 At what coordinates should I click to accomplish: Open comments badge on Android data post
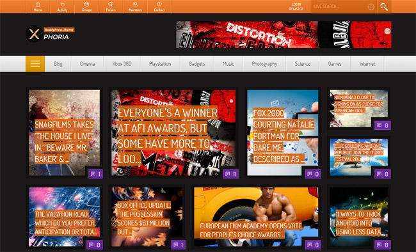383,244
